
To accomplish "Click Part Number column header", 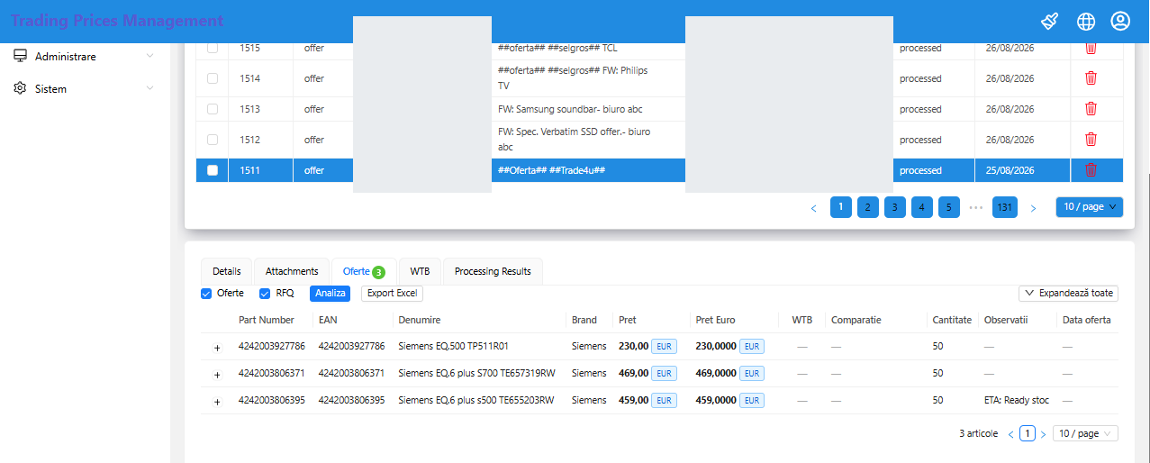I will coord(267,320).
